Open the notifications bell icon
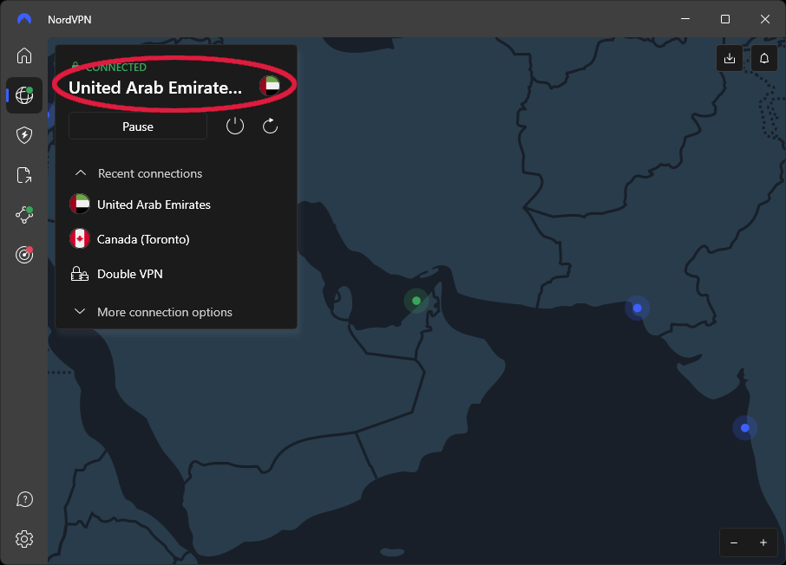 [764, 58]
